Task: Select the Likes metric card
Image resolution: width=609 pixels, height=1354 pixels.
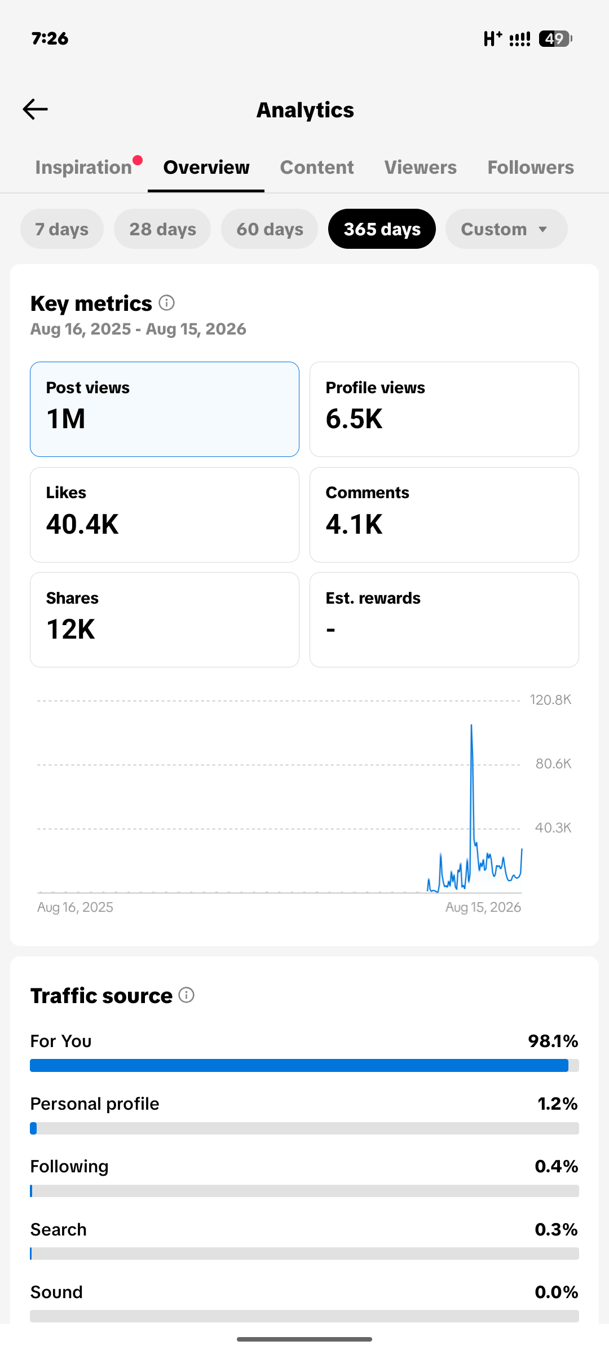Action: [x=165, y=515]
